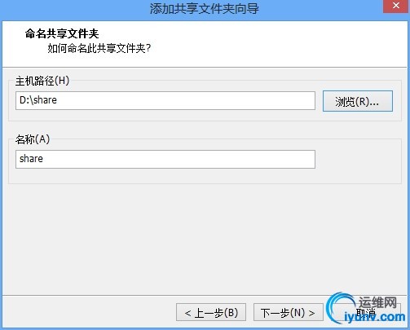Click the heading 命名共享文件夹

tap(62, 33)
